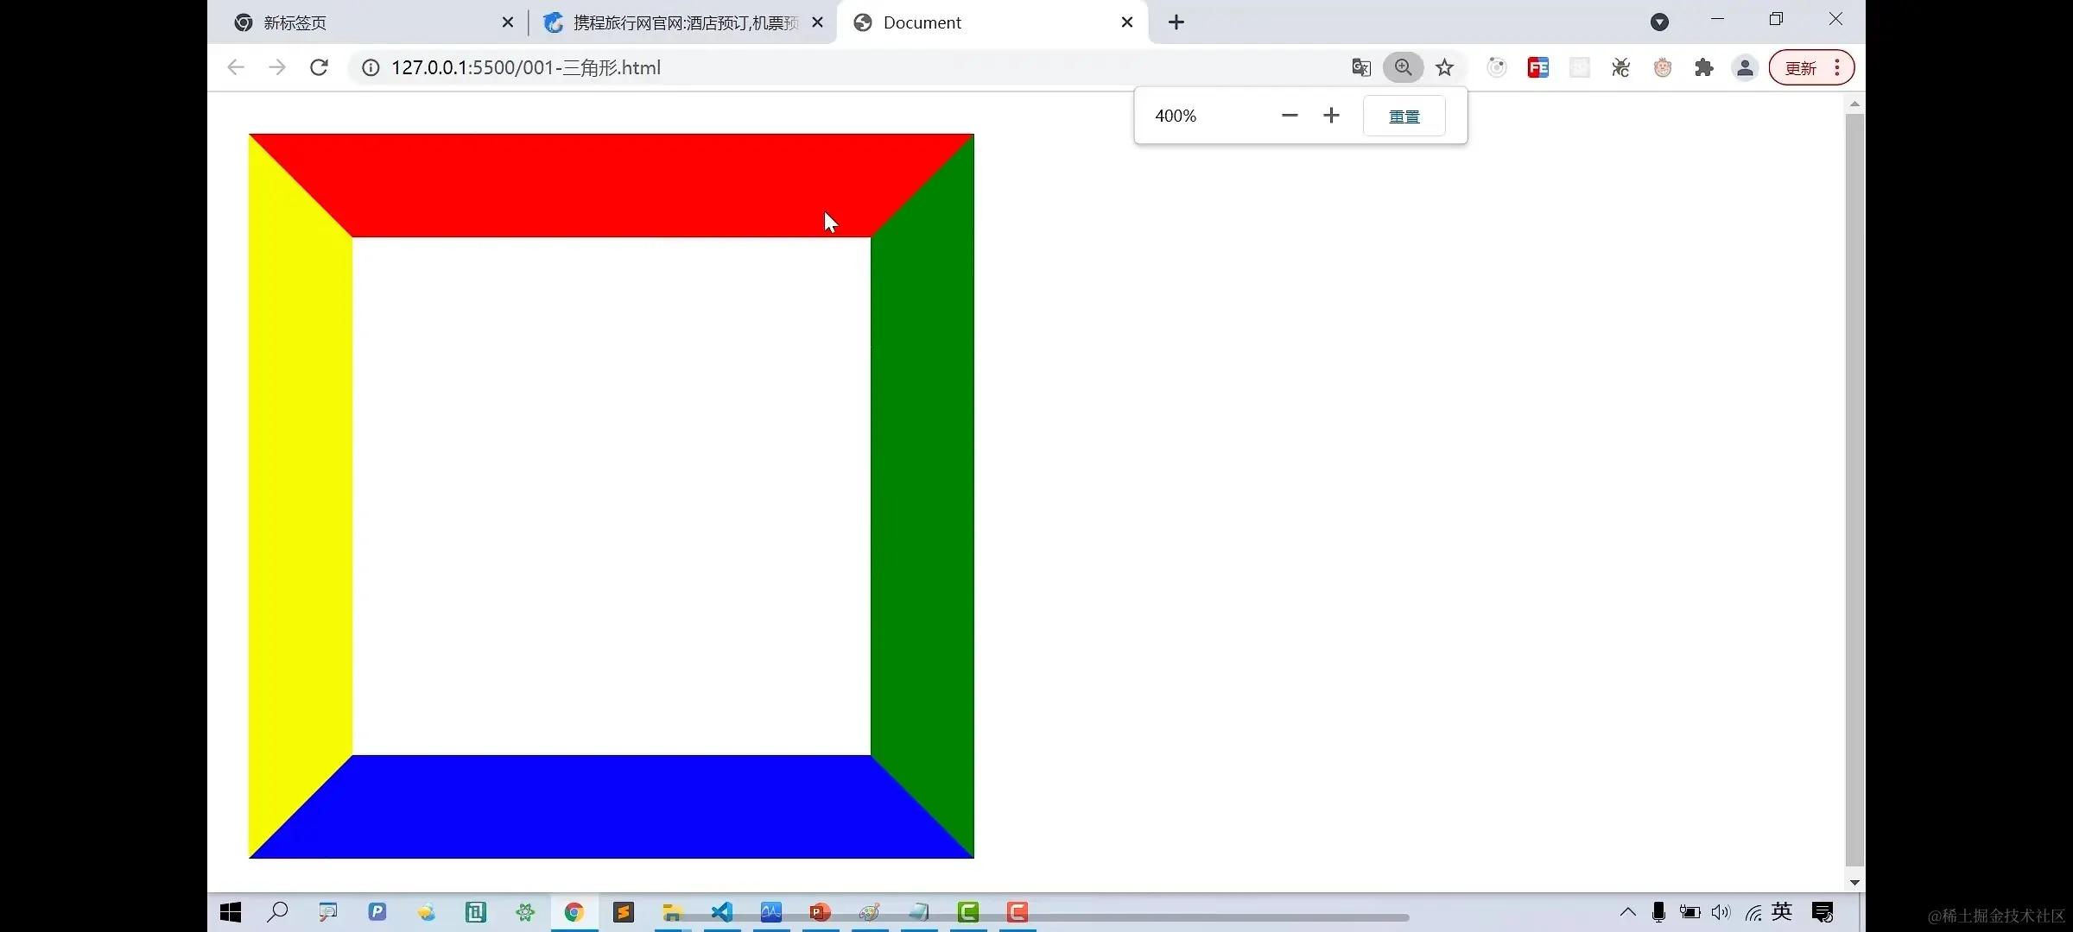Screen dimensions: 2073x932
Task: Click the 更新 update button
Action: [1801, 67]
